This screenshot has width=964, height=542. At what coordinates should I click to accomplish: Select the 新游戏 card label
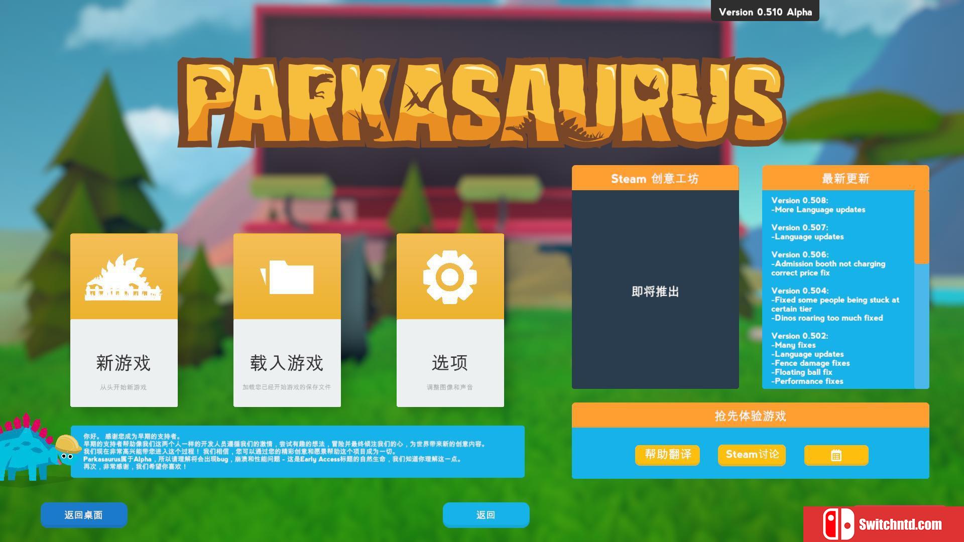point(124,363)
